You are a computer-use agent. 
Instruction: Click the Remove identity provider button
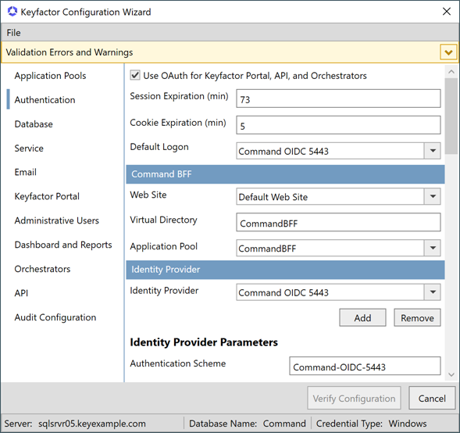point(417,317)
